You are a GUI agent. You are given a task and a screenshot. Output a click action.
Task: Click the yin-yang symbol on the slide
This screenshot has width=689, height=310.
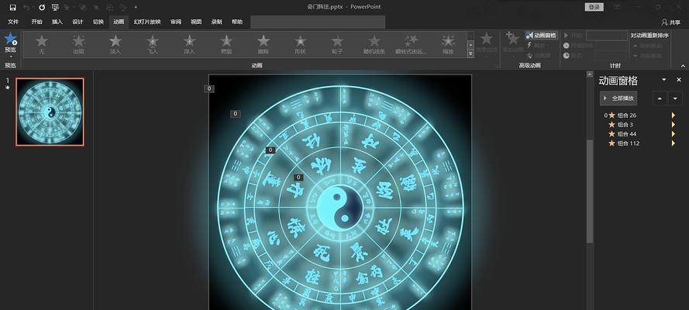pyautogui.click(x=339, y=206)
